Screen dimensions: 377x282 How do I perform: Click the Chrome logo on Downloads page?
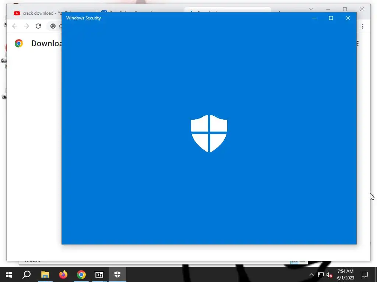[x=19, y=43]
